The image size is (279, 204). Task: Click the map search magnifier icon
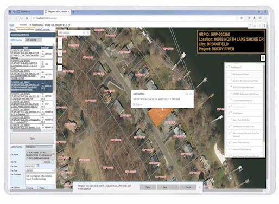point(88,32)
